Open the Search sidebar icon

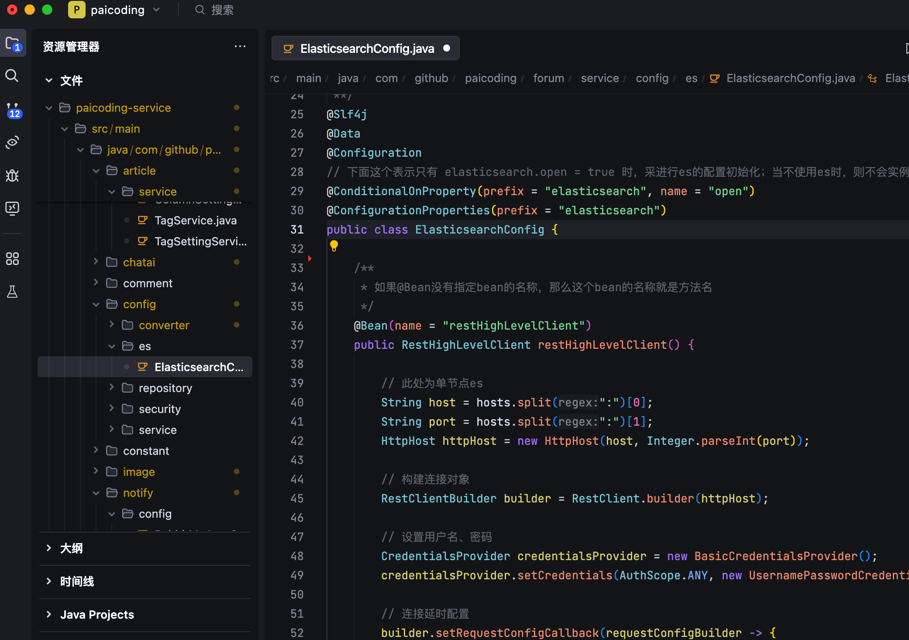point(12,76)
